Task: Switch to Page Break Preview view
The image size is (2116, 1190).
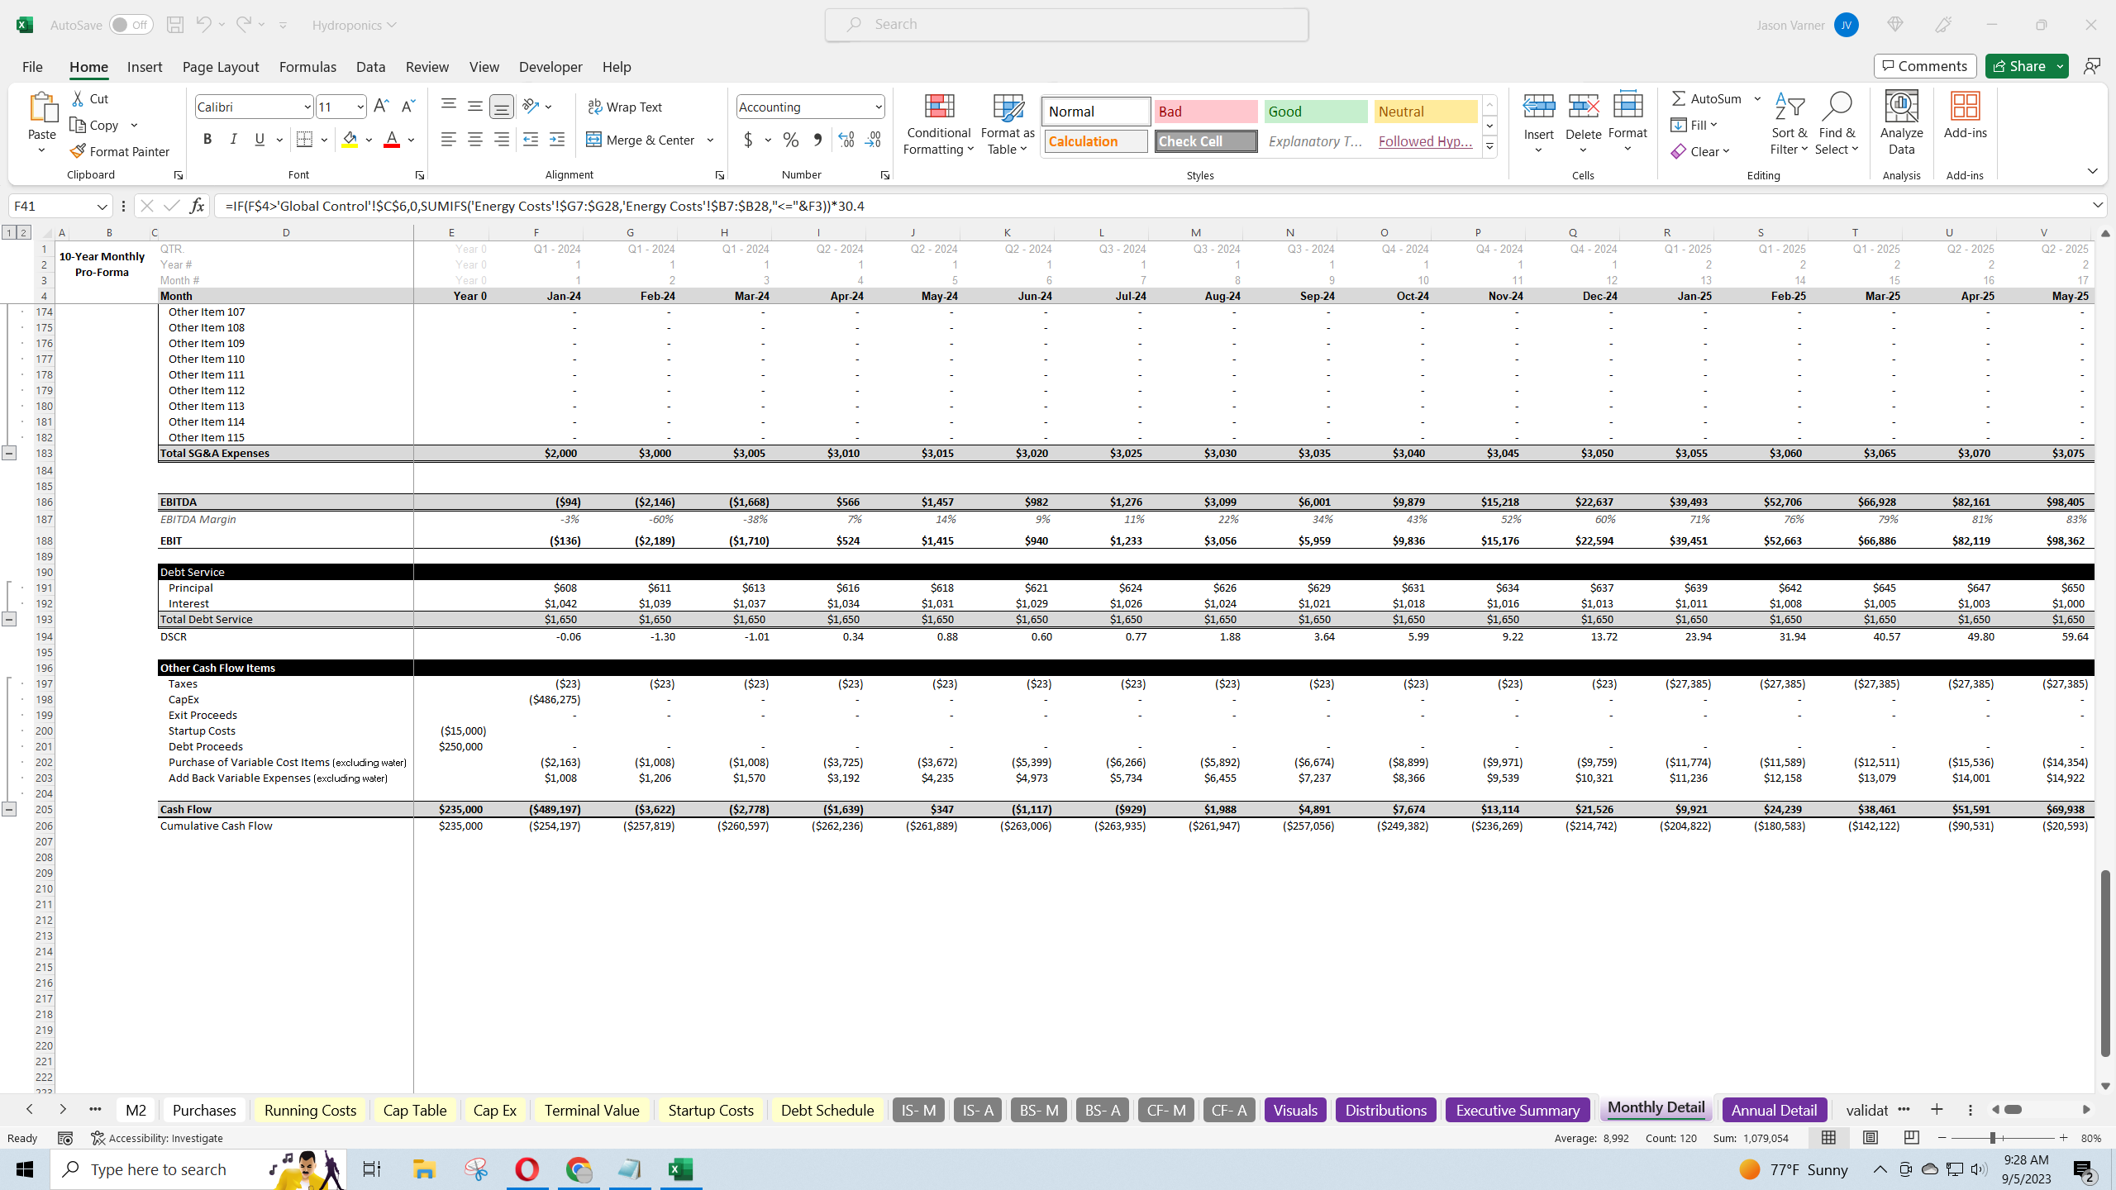Action: 1911,1138
